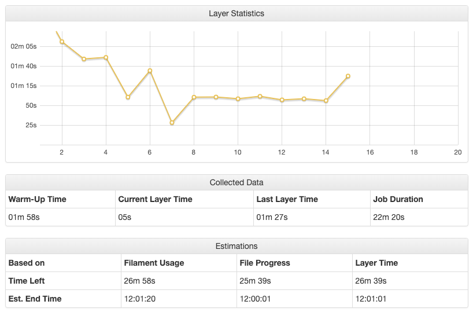Click the Collected Data panel header

(236, 182)
